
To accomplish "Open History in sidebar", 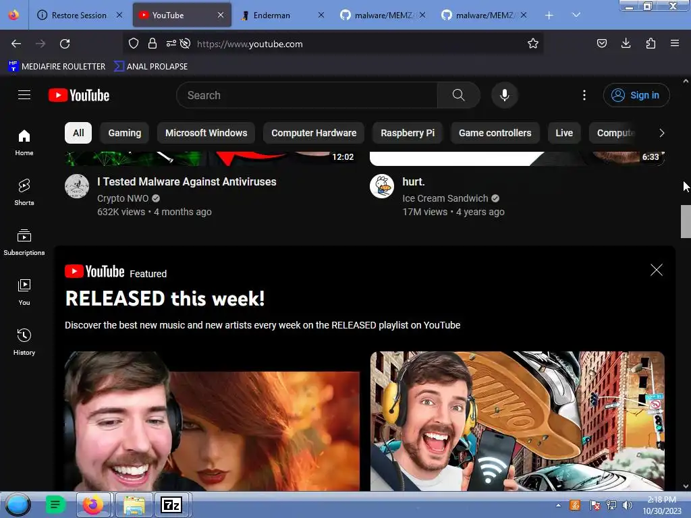I will pos(24,341).
